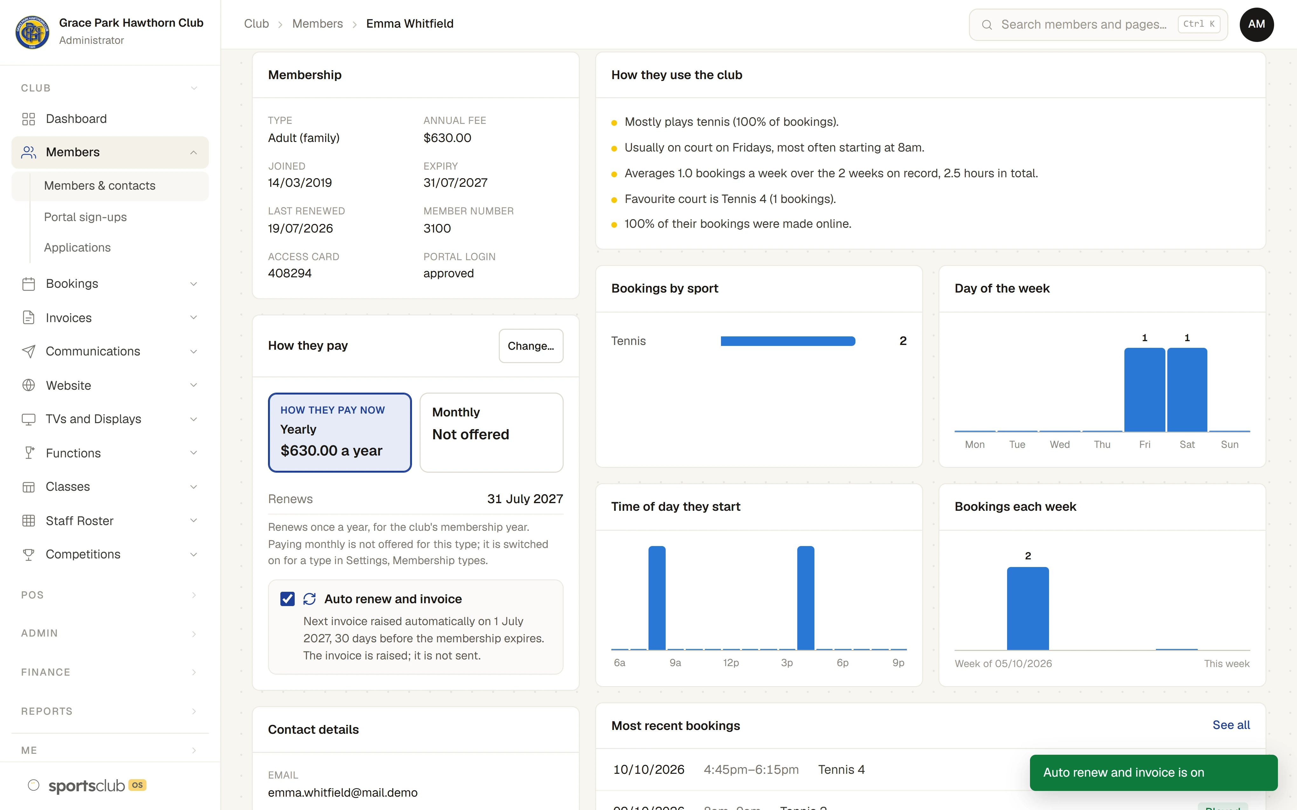The image size is (1297, 810).
Task: Open Members & contacts submenu item
Action: [110, 186]
